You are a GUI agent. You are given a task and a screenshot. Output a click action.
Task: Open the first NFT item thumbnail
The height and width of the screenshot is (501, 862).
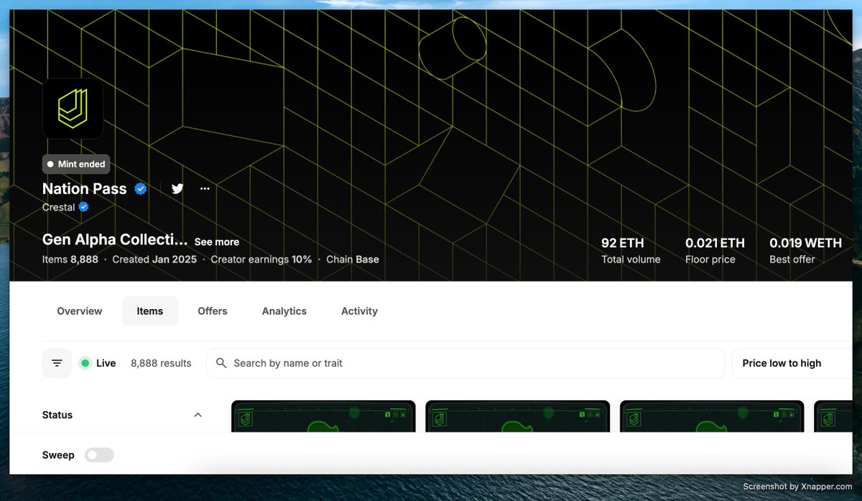pos(323,416)
